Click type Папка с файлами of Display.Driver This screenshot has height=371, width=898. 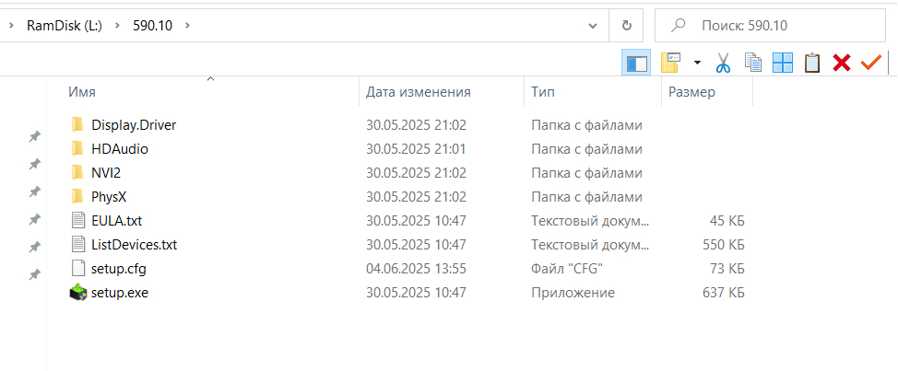pos(586,124)
